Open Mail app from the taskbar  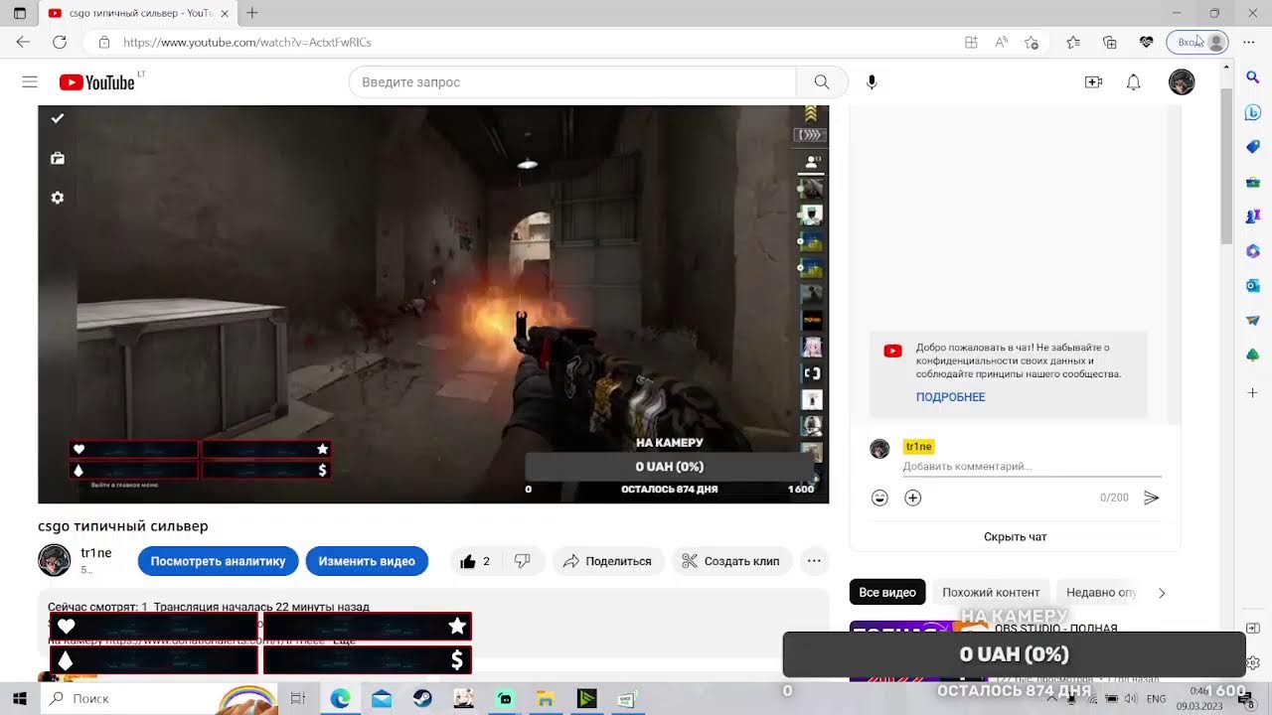click(382, 699)
